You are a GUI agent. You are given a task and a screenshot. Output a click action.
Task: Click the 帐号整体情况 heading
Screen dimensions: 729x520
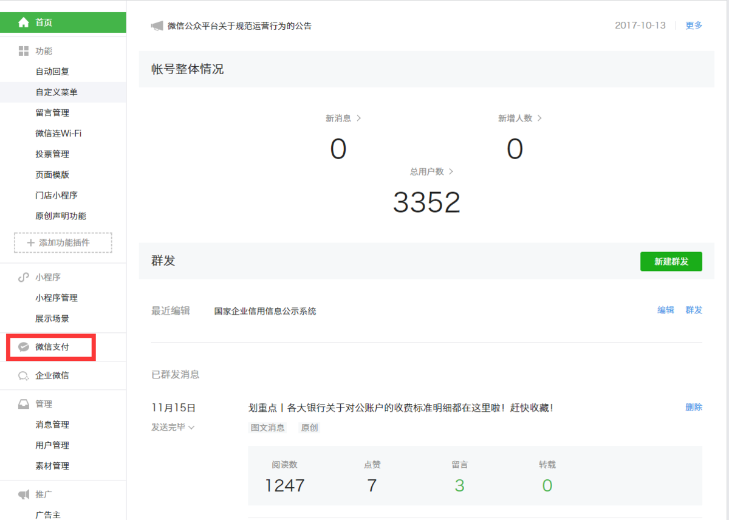coord(188,69)
